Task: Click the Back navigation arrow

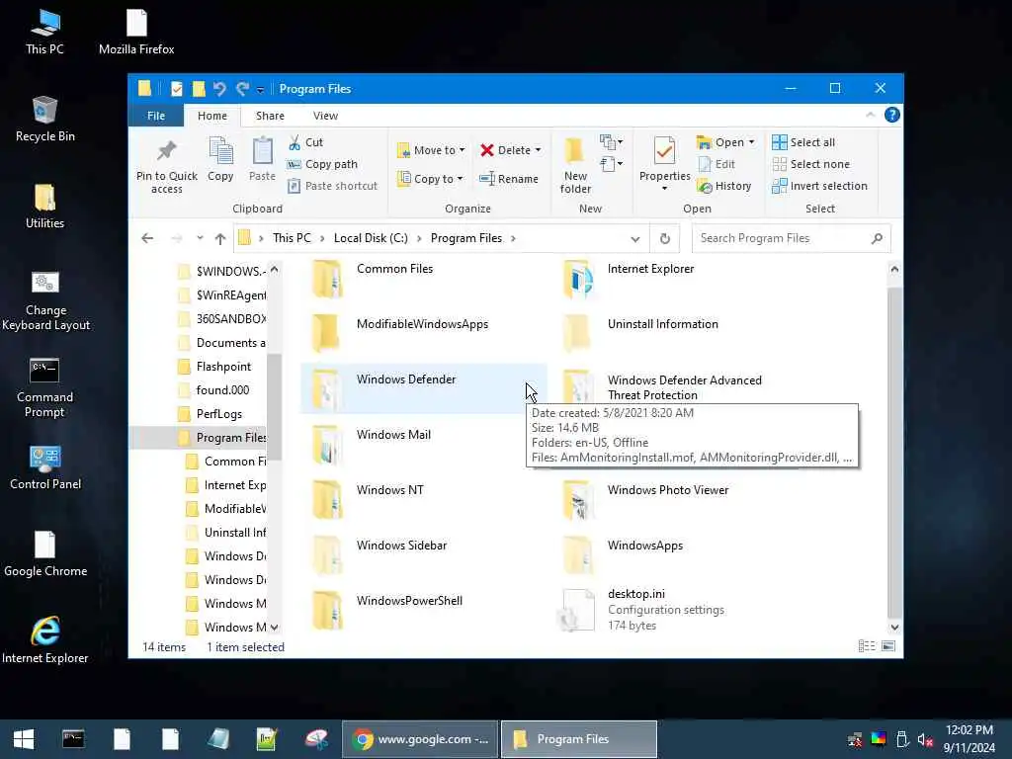Action: click(x=147, y=238)
